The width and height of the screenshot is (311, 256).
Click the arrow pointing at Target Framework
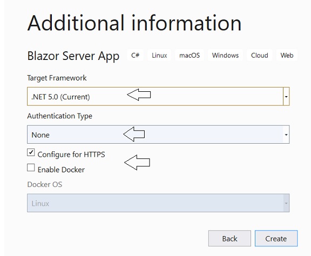click(x=139, y=95)
